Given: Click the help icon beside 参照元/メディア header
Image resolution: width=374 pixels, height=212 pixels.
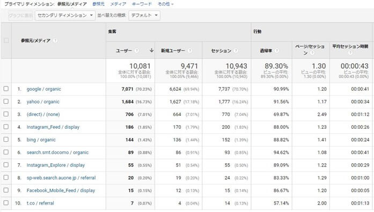Looking at the screenshot, I should pyautogui.click(x=55, y=41).
